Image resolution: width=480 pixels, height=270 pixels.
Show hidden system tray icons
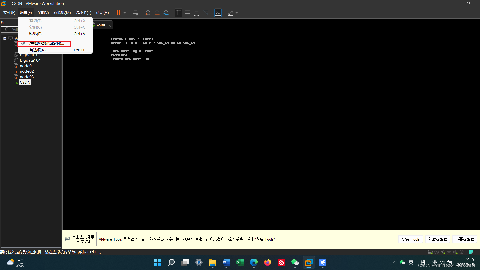click(395, 262)
